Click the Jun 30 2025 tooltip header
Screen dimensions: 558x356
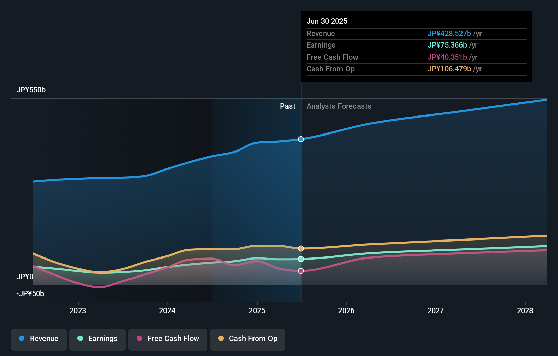coord(327,21)
